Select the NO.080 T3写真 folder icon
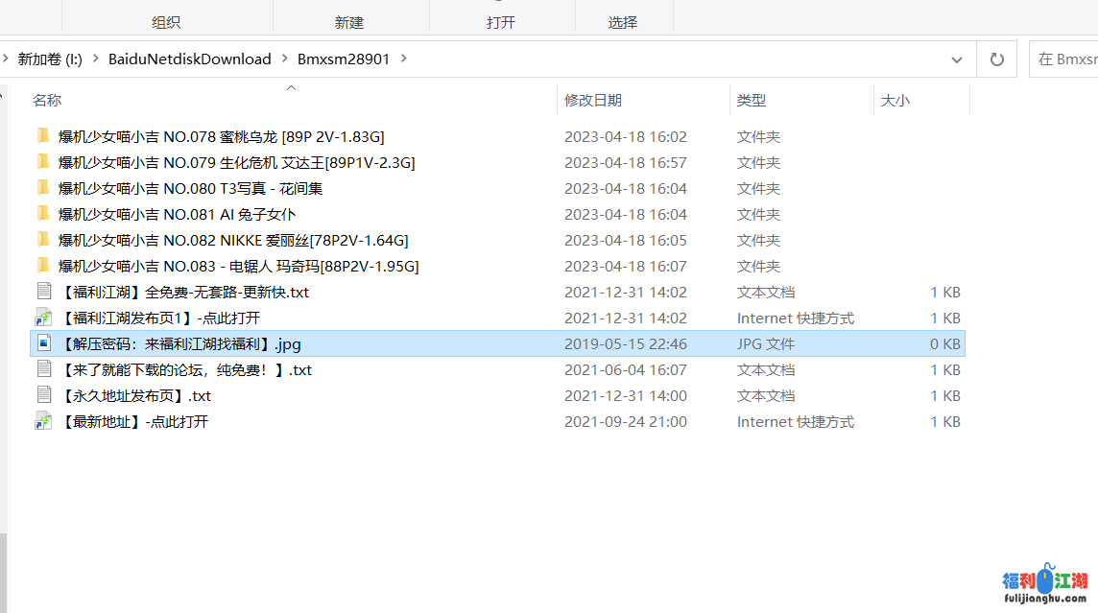The width and height of the screenshot is (1098, 613). 42,188
